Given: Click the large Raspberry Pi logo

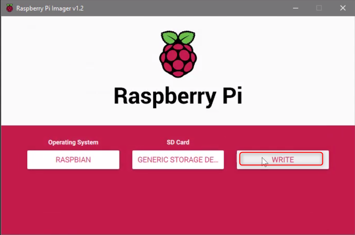Looking at the screenshot, I should click(x=178, y=54).
